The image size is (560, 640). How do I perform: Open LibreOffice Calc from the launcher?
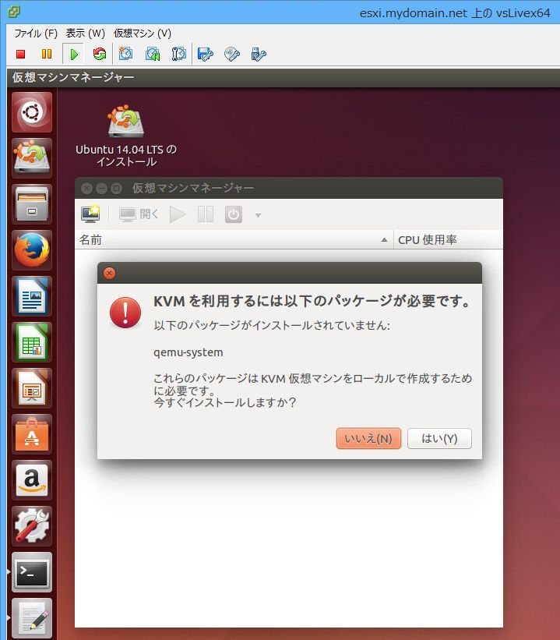click(32, 342)
